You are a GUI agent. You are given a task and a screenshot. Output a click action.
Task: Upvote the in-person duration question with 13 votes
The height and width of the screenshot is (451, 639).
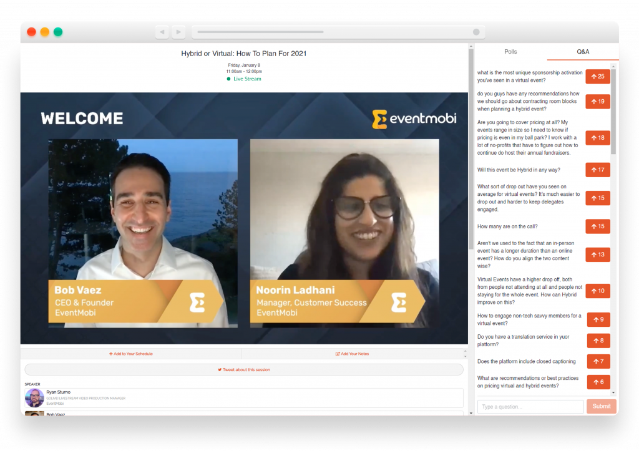pyautogui.click(x=598, y=255)
